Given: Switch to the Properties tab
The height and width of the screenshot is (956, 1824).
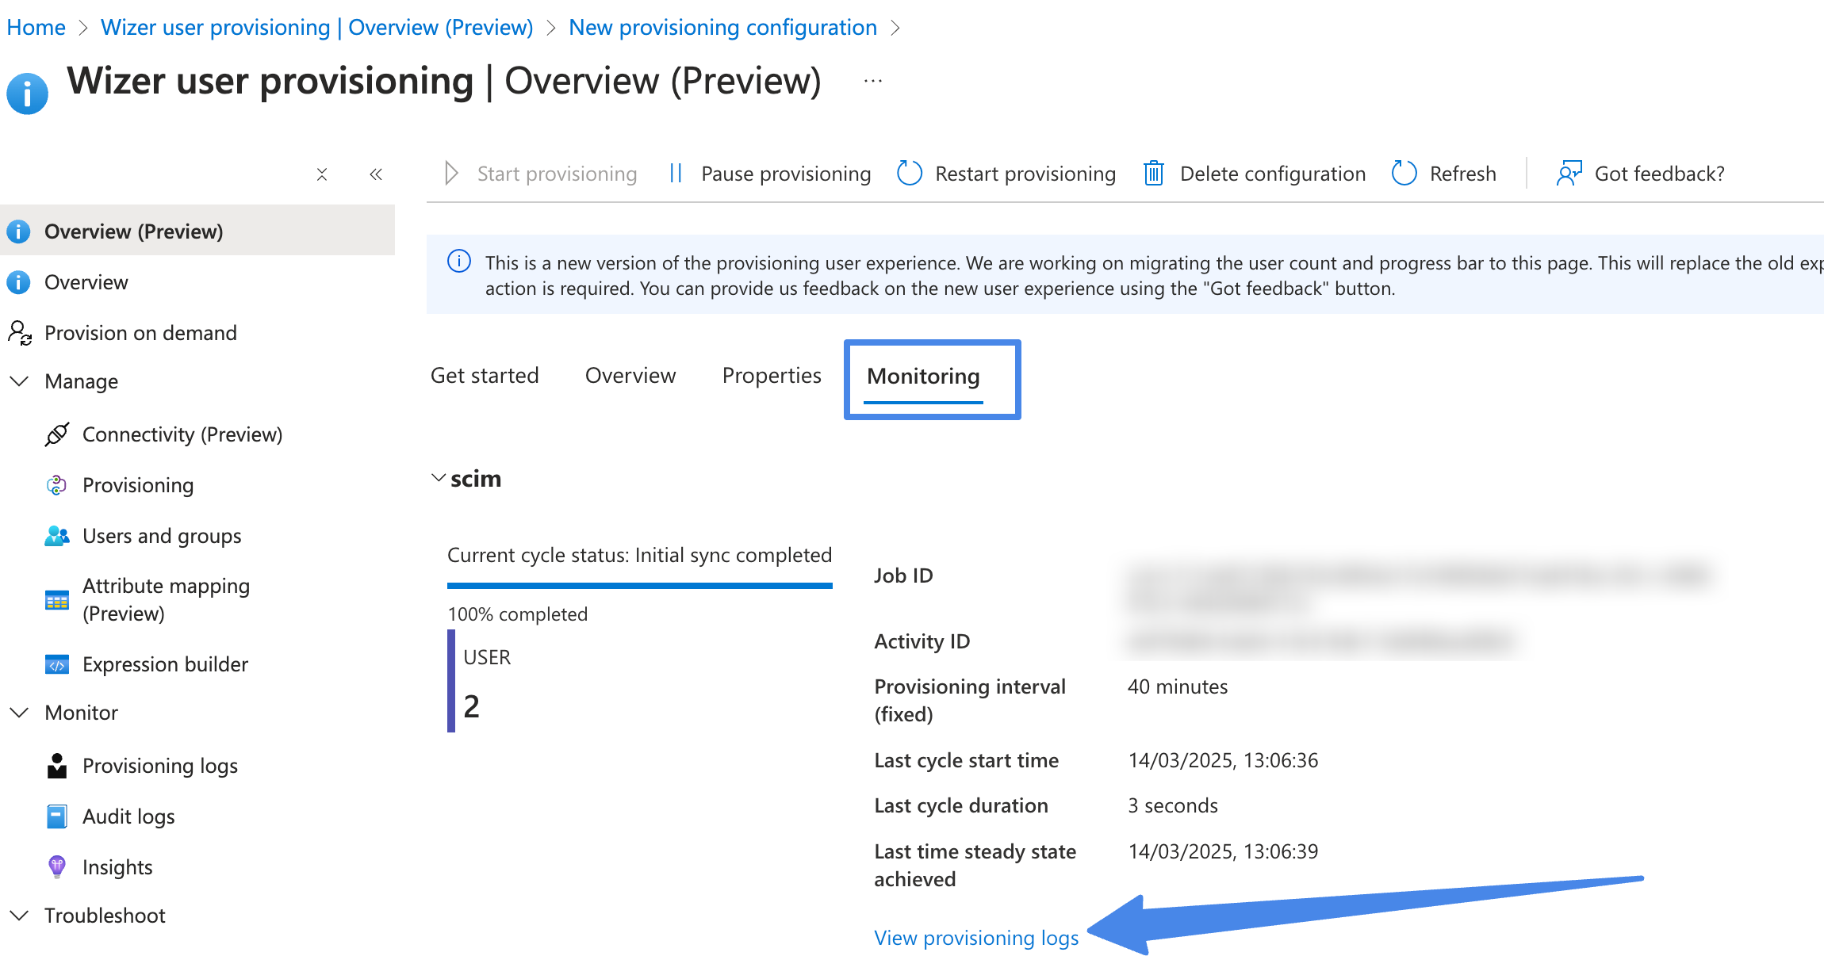Looking at the screenshot, I should point(772,375).
